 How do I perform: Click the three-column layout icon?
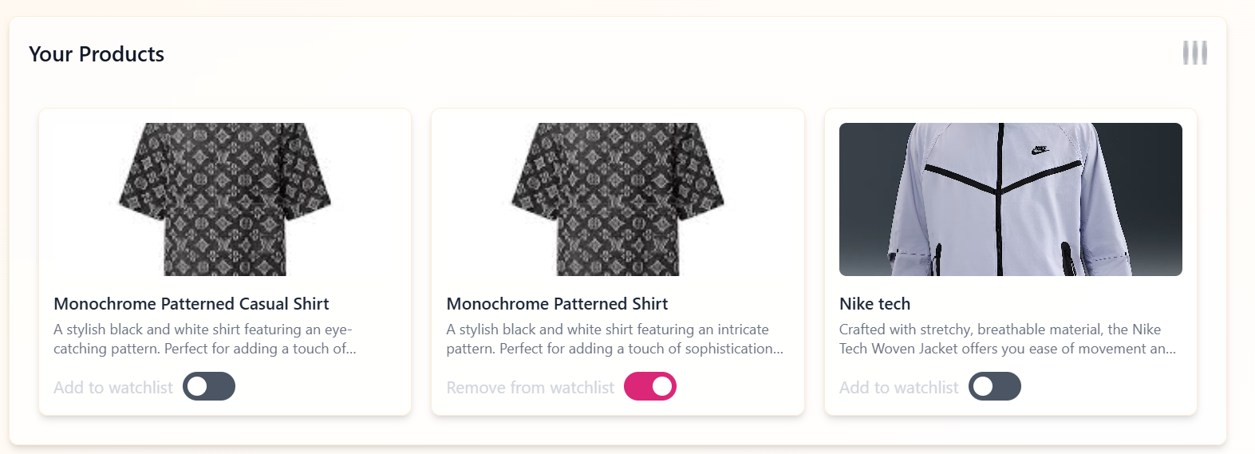[x=1194, y=53]
